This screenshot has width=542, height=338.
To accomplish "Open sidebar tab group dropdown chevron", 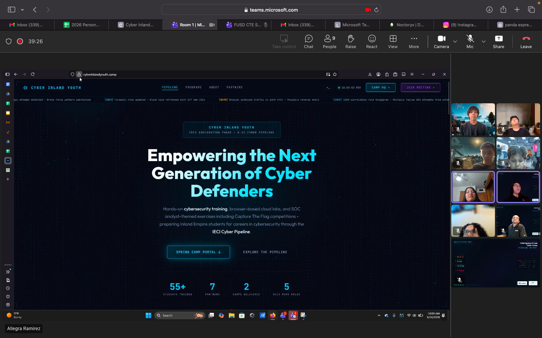I will coord(23,10).
